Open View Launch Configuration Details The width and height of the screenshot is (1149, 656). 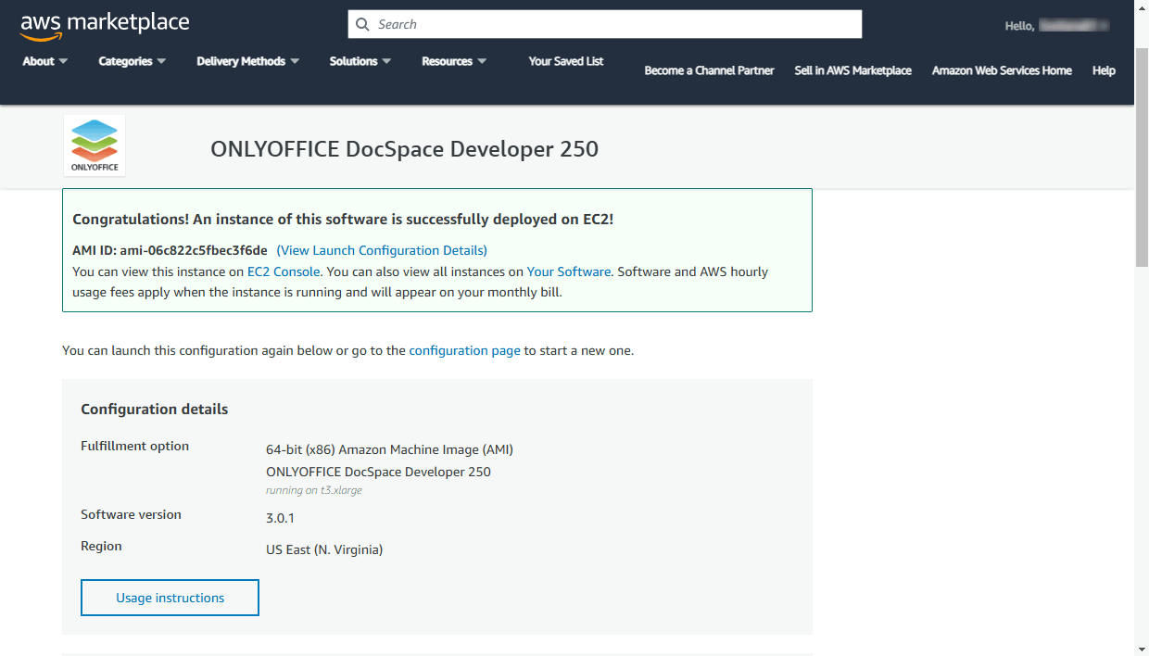point(382,250)
